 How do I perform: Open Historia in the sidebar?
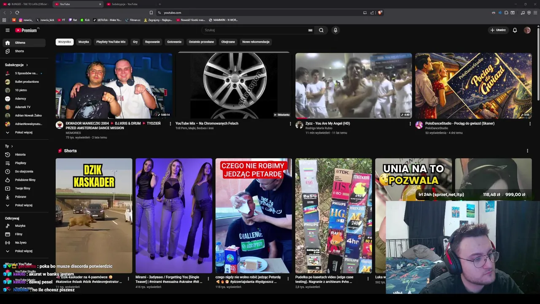pos(24,155)
